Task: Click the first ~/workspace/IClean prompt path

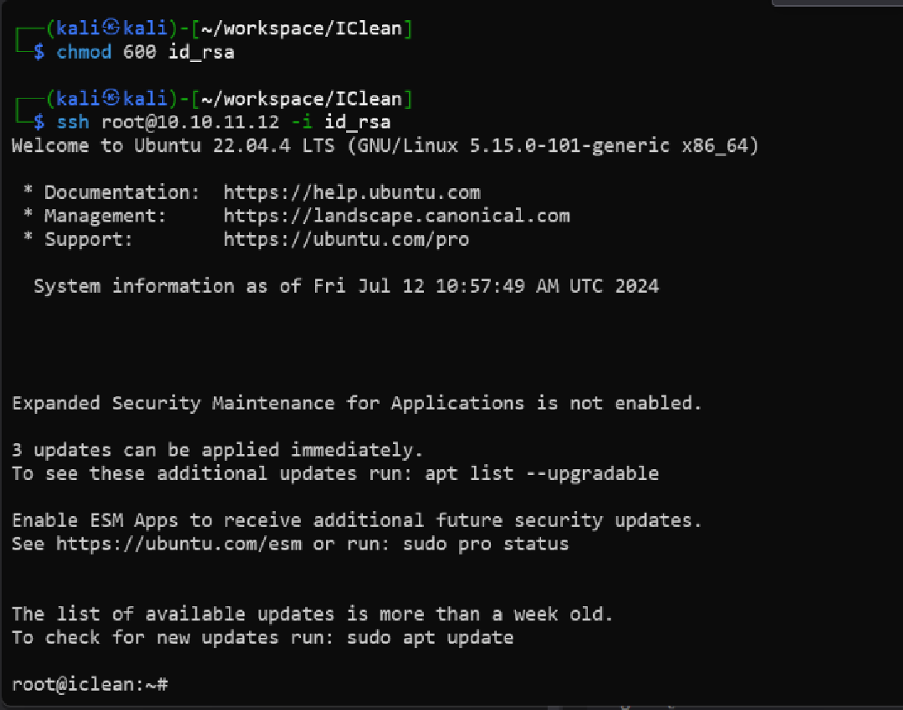Action: click(x=301, y=30)
